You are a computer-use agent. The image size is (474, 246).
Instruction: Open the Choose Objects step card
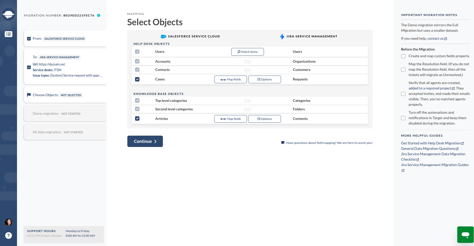tap(65, 95)
